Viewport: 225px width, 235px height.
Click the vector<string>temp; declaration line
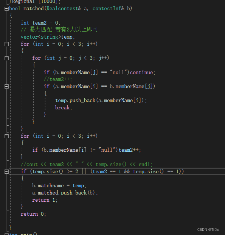coord(48,37)
